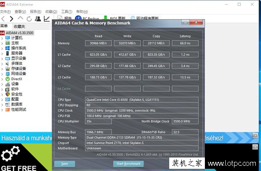The height and width of the screenshot is (171, 261).
Task: Click the Save button
Action: tap(64, 164)
